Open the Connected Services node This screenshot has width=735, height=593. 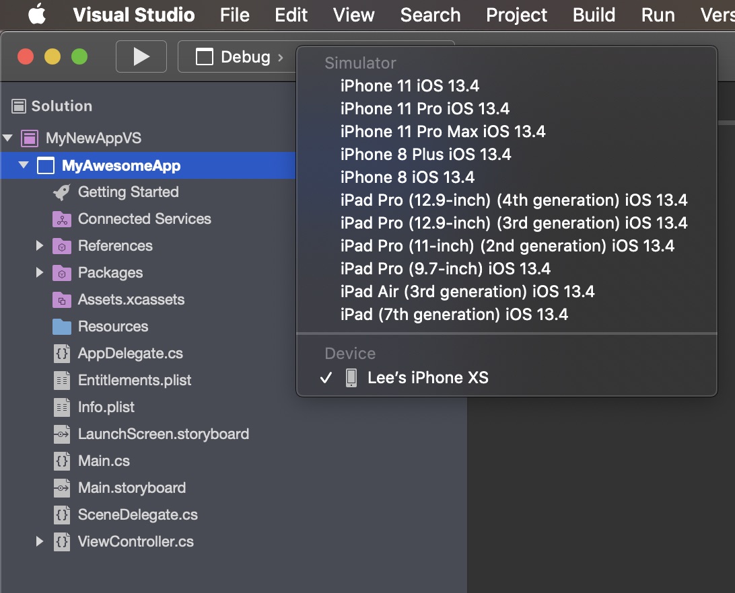(145, 219)
